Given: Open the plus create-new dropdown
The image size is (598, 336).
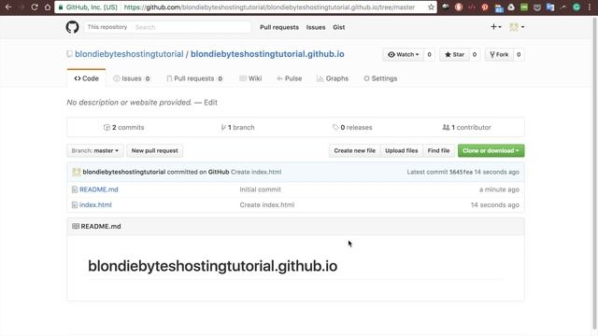Looking at the screenshot, I should point(496,27).
